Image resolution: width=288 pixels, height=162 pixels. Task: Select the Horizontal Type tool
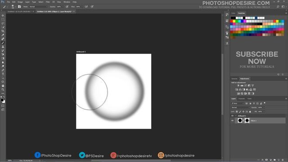pos(3,74)
